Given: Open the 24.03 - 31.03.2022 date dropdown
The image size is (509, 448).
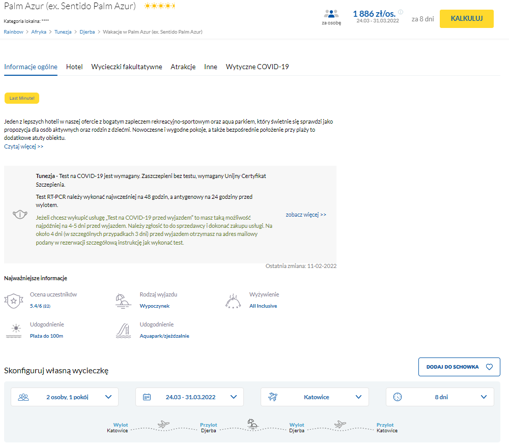Looking at the screenshot, I should coord(189,397).
